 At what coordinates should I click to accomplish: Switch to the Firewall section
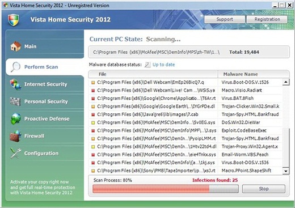(34, 136)
